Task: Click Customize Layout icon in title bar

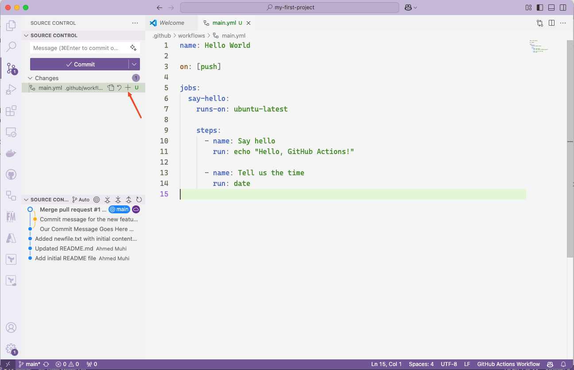Action: pyautogui.click(x=528, y=8)
